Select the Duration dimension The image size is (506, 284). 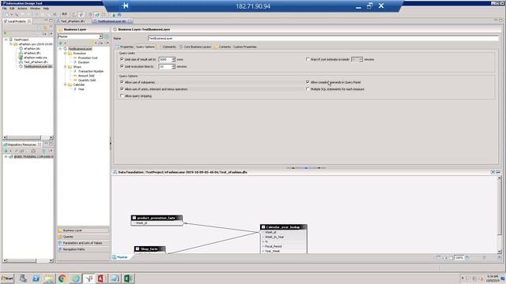tap(83, 62)
